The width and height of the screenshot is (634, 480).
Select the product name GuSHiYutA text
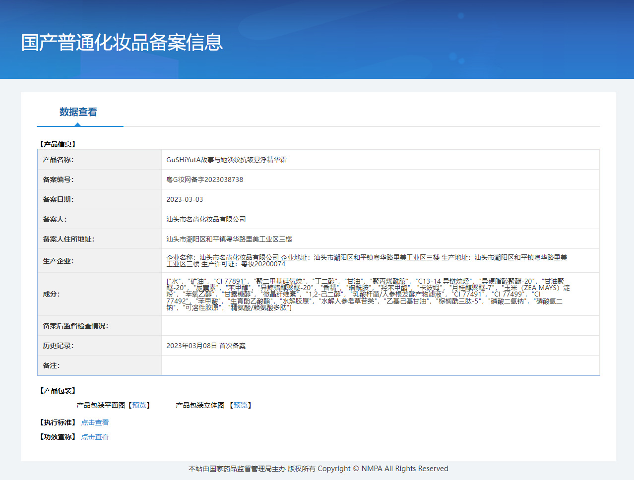(x=226, y=160)
